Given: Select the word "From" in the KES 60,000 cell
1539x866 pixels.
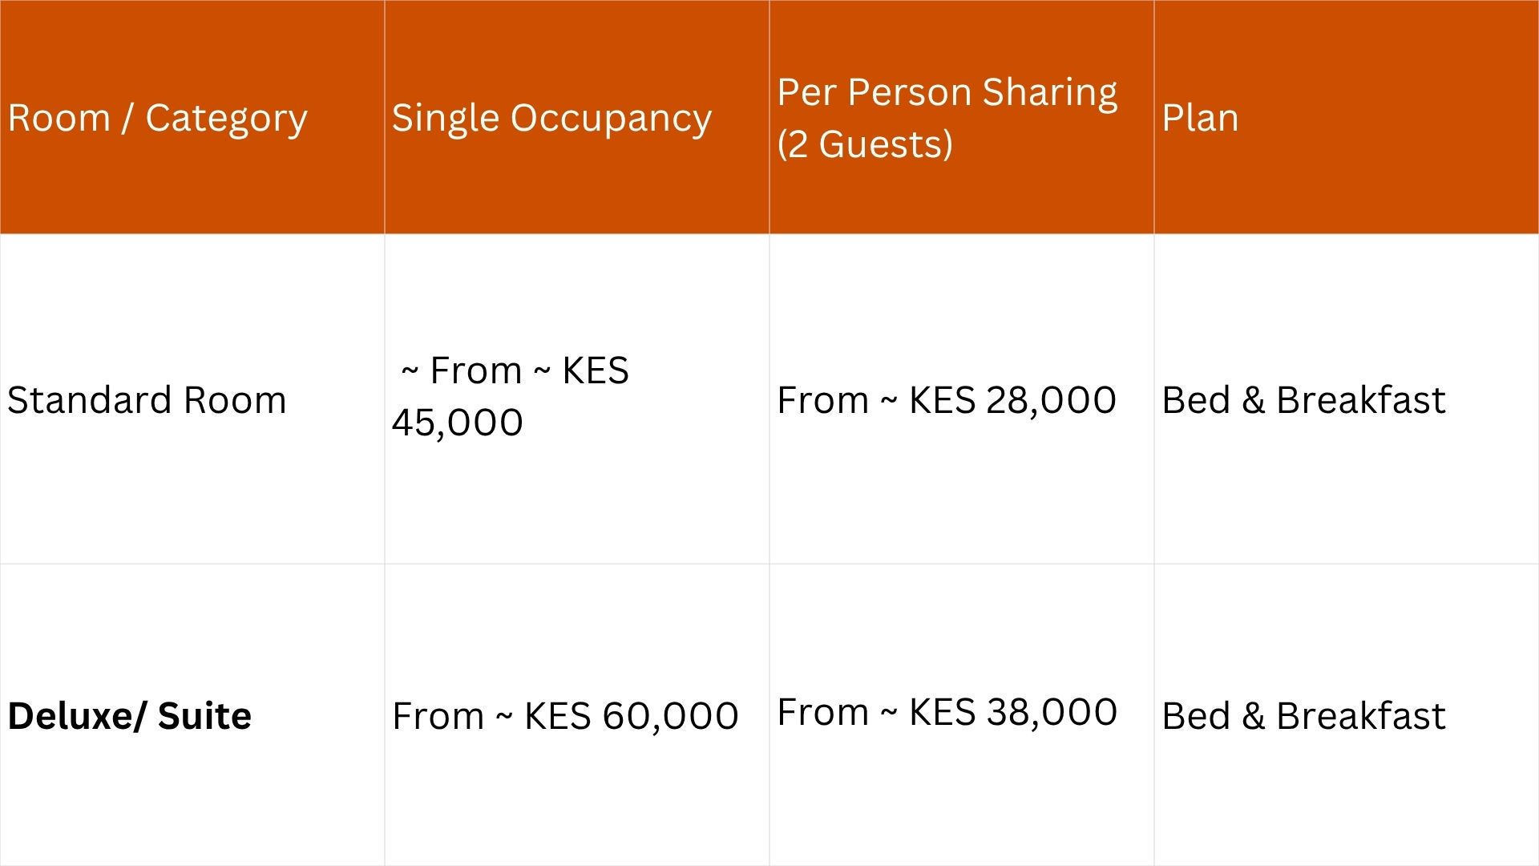Looking at the screenshot, I should [438, 716].
